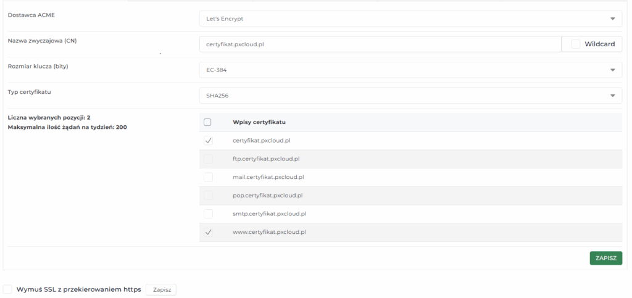Viewport: 632px width, 298px height.
Task: Expand the Rozmiar klucza EC-384 dropdown
Action: point(410,70)
